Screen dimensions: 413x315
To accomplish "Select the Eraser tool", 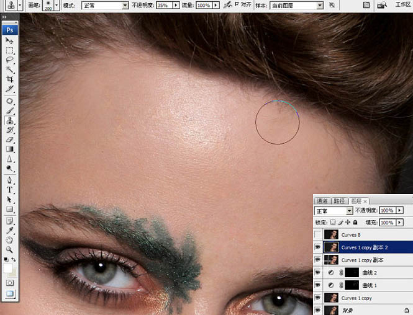I will coord(10,140).
